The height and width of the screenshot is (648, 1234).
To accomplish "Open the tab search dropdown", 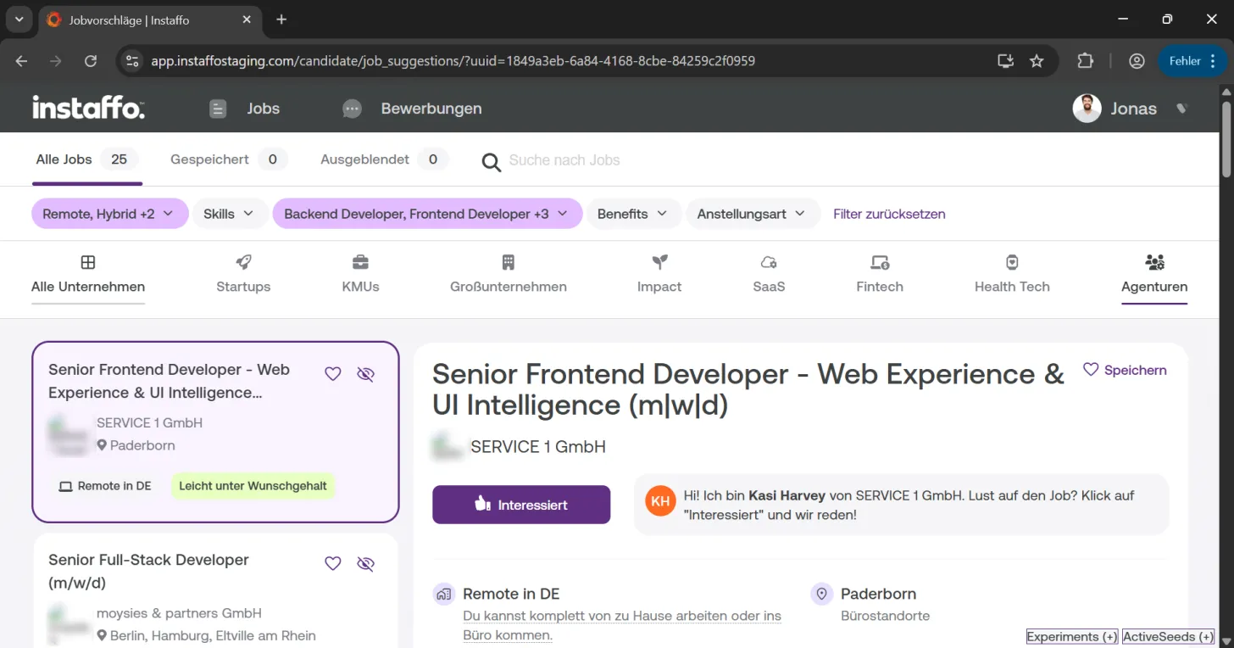I will coord(19,20).
